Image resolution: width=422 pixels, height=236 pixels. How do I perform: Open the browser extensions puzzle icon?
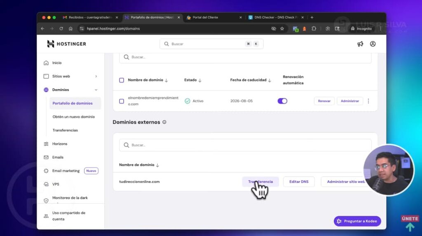[x=314, y=28]
